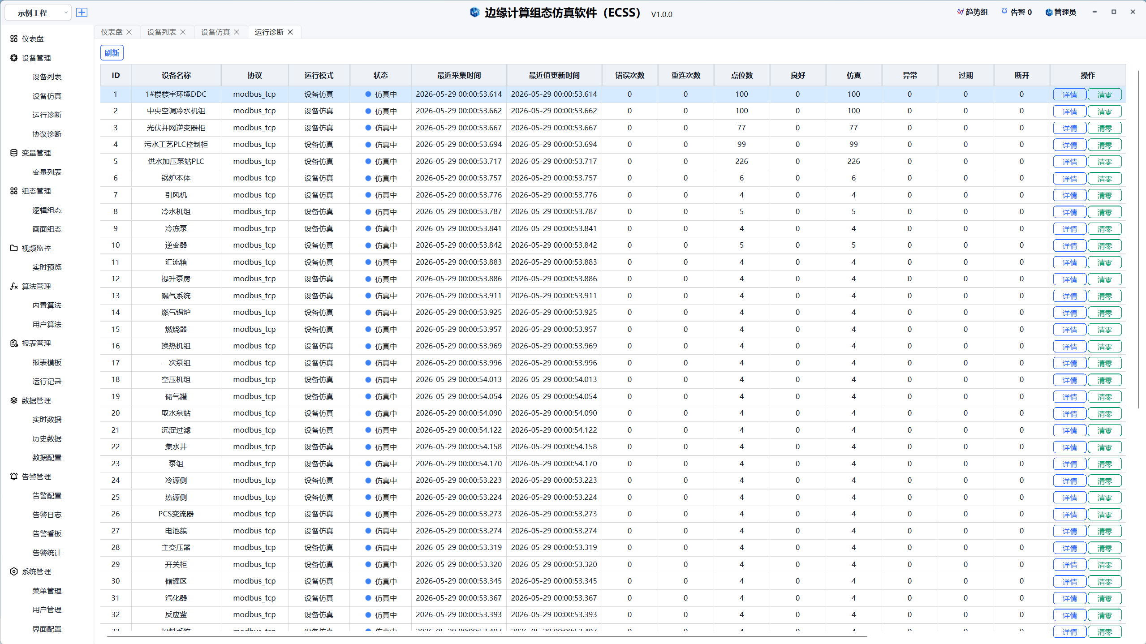This screenshot has height=644, width=1146.
Task: Select the 曝气系统 device name cell
Action: click(x=176, y=296)
